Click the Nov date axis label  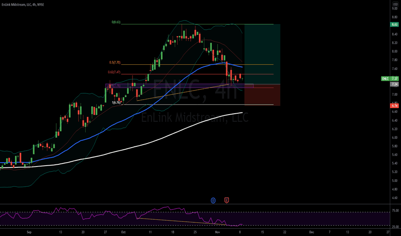(217, 232)
